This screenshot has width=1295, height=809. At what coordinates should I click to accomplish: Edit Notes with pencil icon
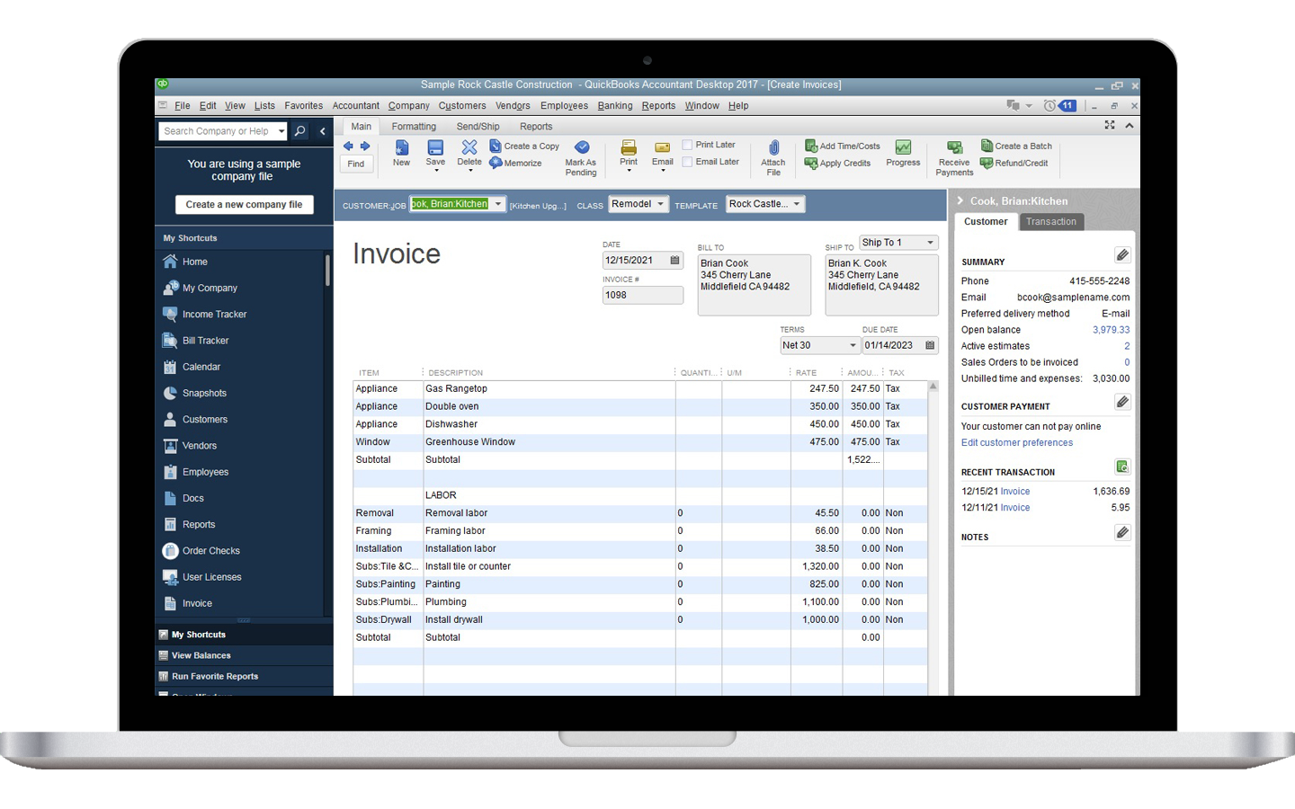[1122, 533]
